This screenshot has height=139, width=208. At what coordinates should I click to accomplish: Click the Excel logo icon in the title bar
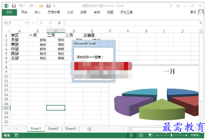tap(6, 6)
